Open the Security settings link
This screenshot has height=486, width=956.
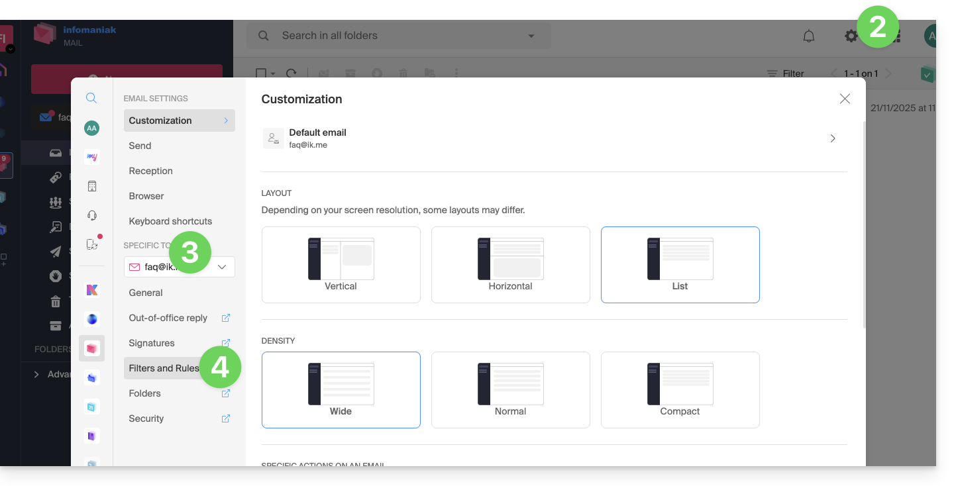click(146, 418)
